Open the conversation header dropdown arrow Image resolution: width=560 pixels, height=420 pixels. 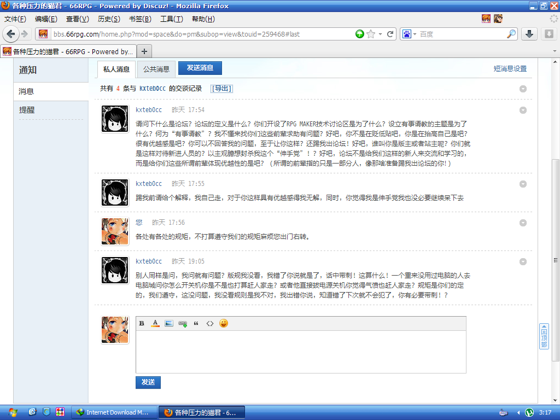coord(523,89)
